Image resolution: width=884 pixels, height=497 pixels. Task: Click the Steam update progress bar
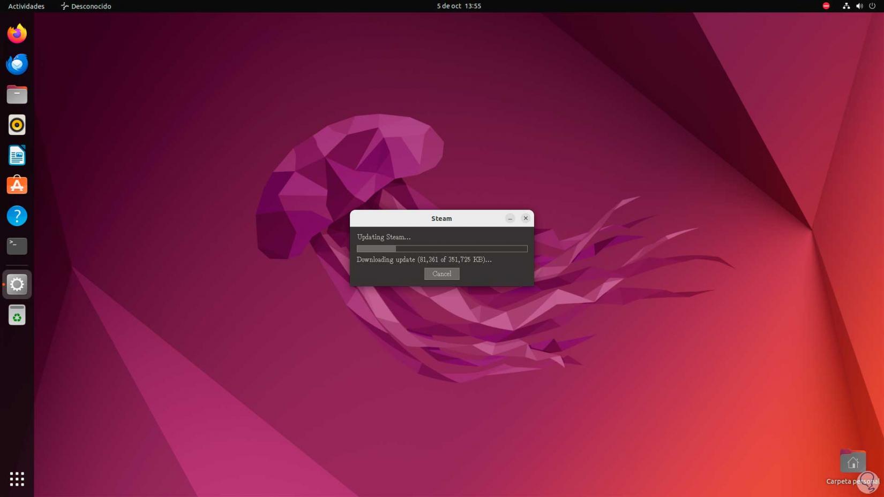(x=442, y=249)
